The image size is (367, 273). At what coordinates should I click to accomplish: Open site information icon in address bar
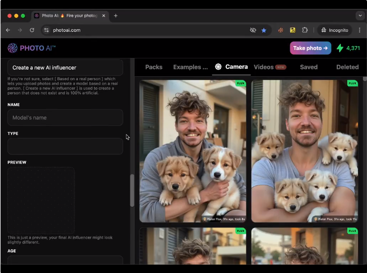coord(46,30)
